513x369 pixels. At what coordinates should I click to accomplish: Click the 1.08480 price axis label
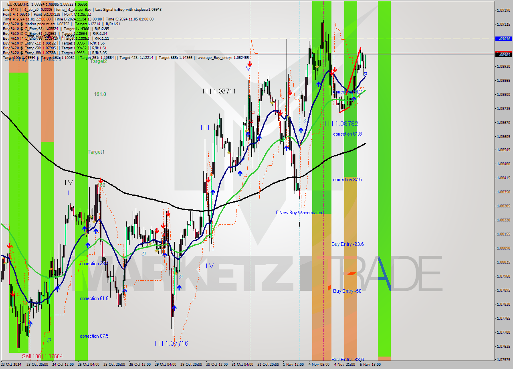(503, 164)
